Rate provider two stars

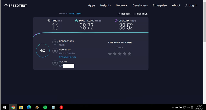point(115,54)
